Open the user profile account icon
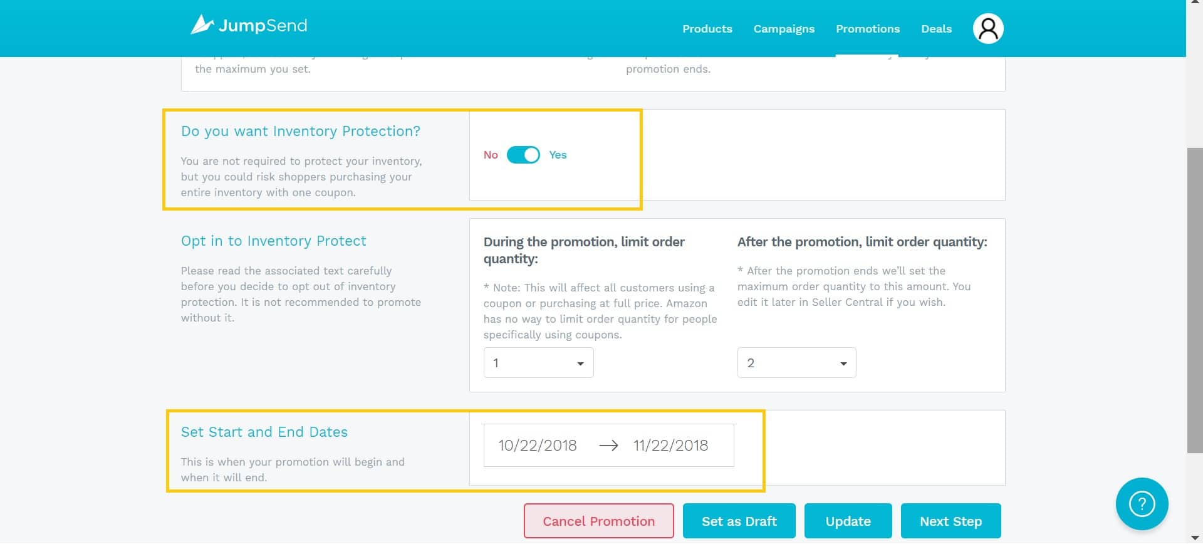 pos(988,29)
